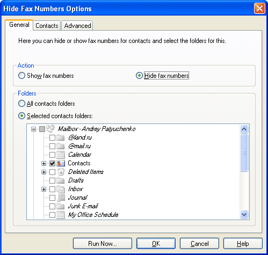Viewport: 268px width, 255px height.
Task: Check the Inbox folder checkbox
Action: [52, 189]
